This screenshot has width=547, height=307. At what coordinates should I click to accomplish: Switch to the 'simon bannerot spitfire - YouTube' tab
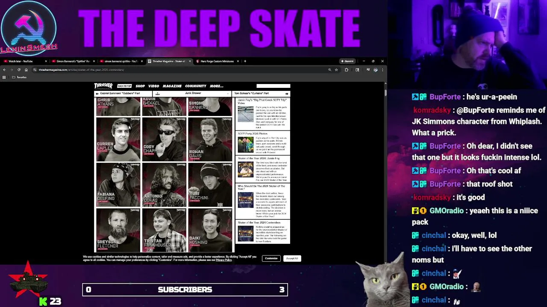click(x=121, y=61)
